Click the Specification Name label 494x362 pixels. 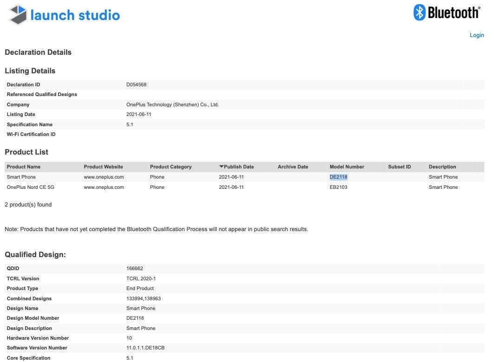30,124
